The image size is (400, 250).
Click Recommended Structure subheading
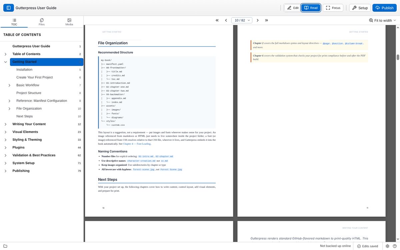(115, 52)
